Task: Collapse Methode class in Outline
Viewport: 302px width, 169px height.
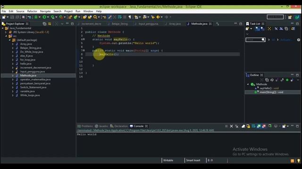Action: [248, 84]
